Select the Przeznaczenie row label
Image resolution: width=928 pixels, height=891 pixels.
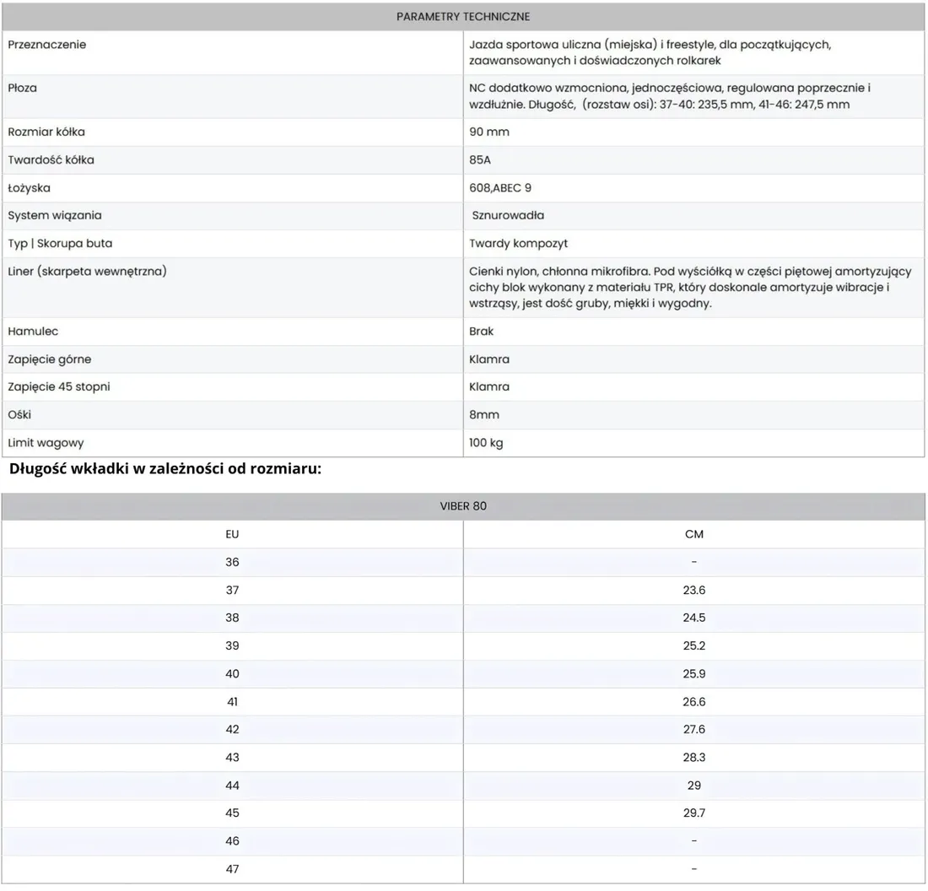click(46, 45)
